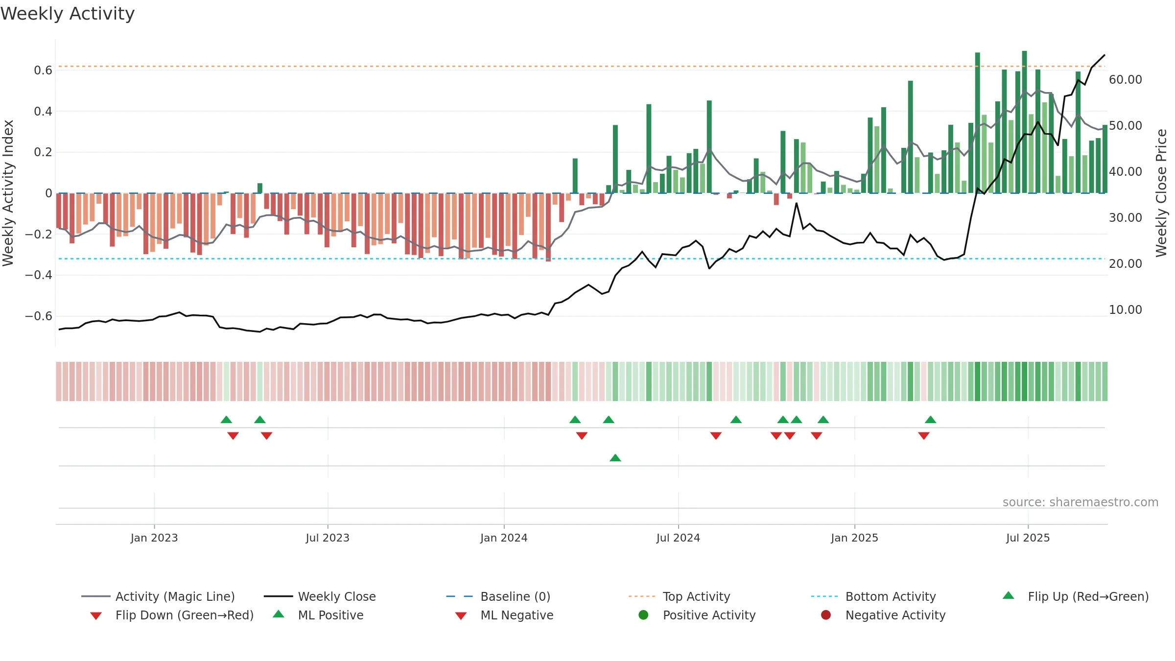The height and width of the screenshot is (661, 1175).
Task: Click the 0.2 activity axis tick
Action: 43,152
